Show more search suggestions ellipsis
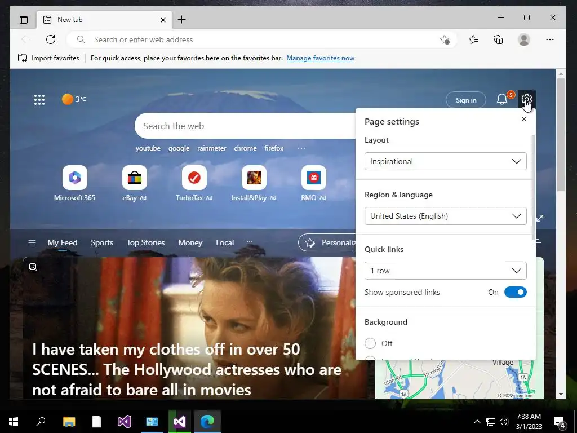The width and height of the screenshot is (577, 433). [301, 148]
